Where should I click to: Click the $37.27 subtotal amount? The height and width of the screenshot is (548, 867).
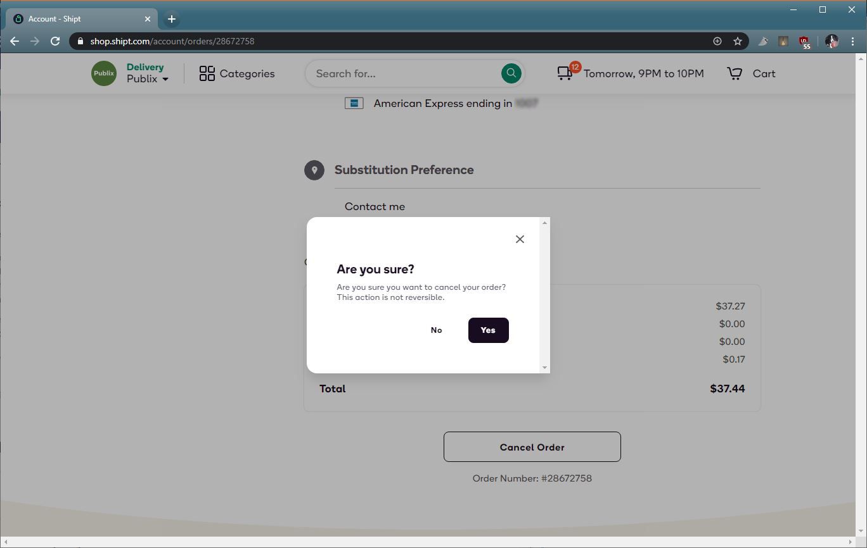point(730,306)
